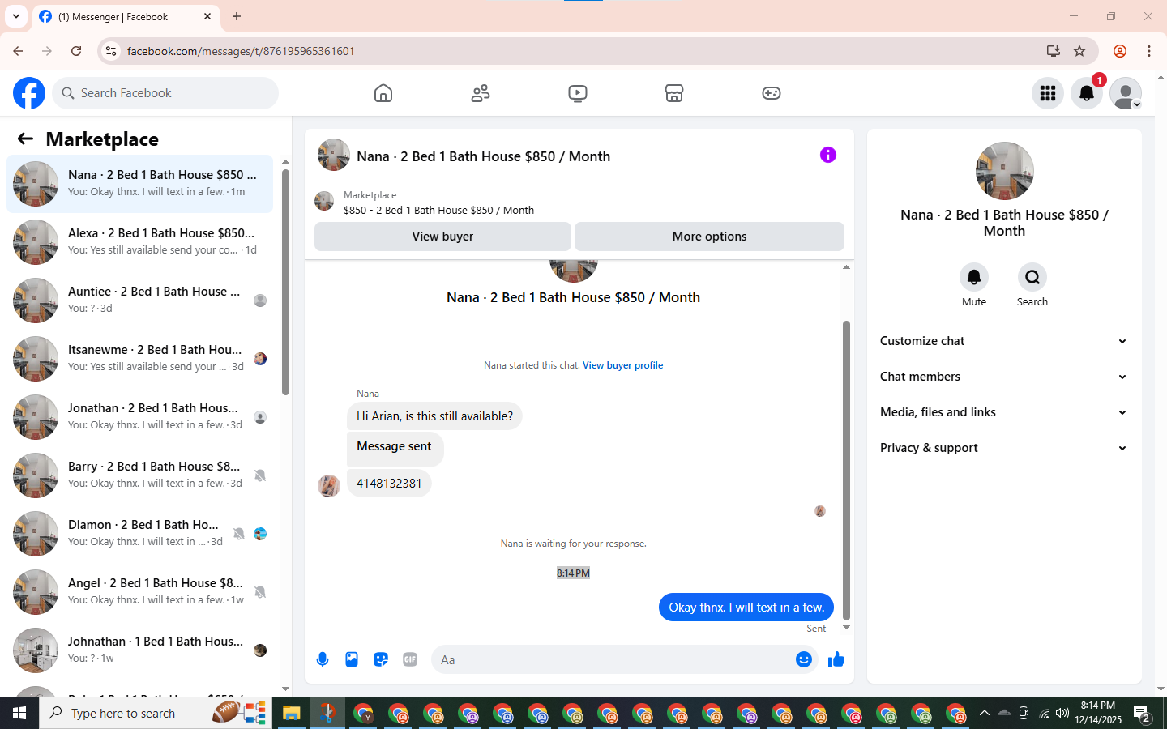The width and height of the screenshot is (1167, 729).
Task: Reload the page
Action: click(x=76, y=51)
